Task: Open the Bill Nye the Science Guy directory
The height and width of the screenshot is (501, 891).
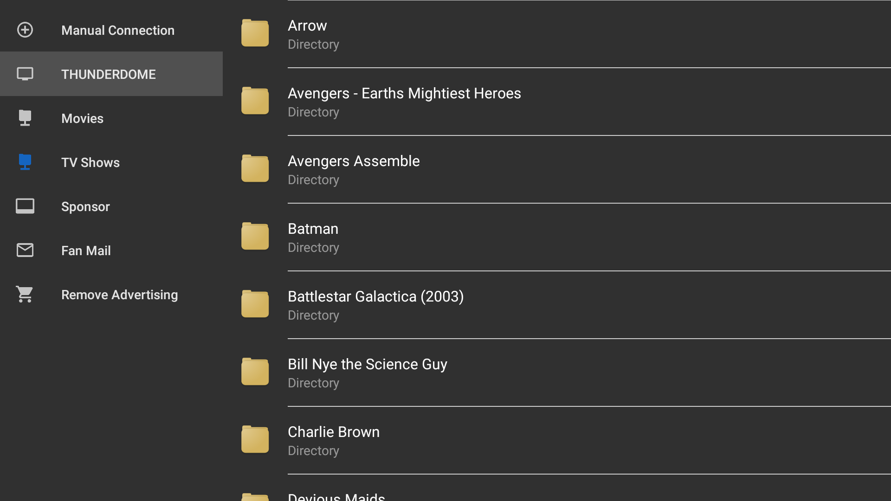Action: click(x=367, y=372)
